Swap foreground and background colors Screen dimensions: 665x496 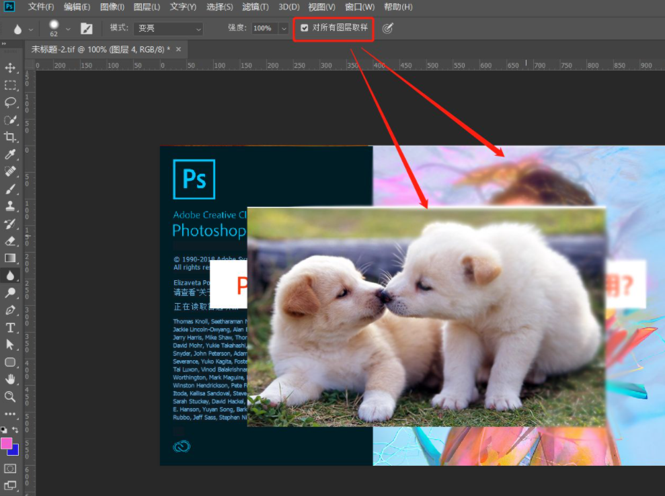tap(15, 429)
